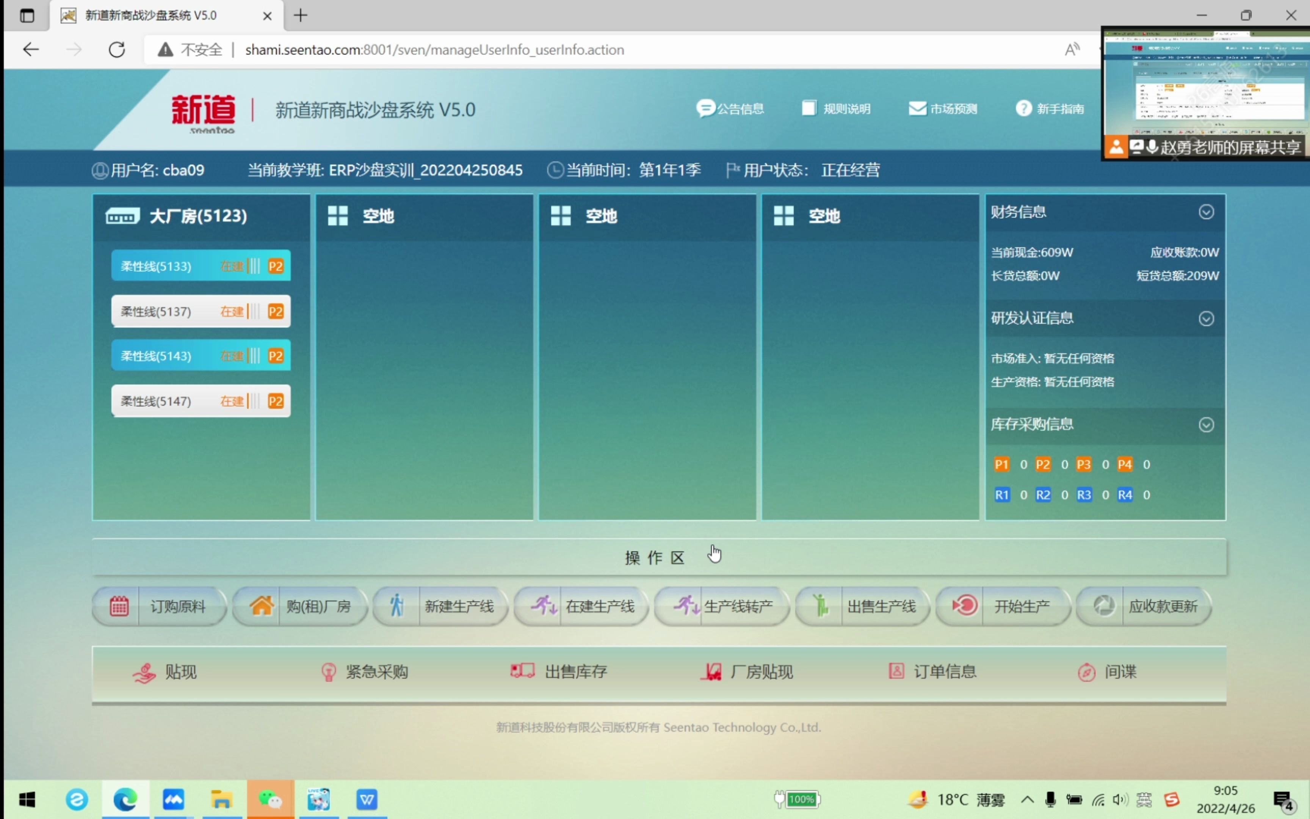1310x819 pixels.
Task: Open WPS Writer from the taskbar
Action: (x=367, y=800)
